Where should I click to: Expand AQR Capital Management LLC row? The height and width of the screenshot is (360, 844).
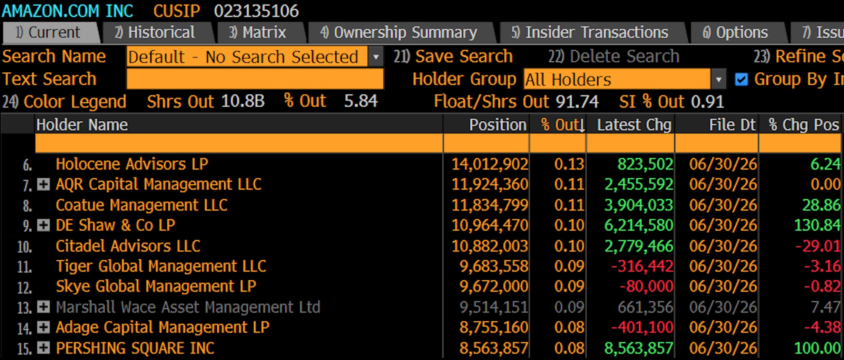click(x=43, y=184)
